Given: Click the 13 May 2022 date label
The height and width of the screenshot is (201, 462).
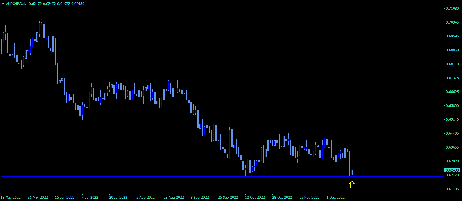Looking at the screenshot, I should 11,198.
